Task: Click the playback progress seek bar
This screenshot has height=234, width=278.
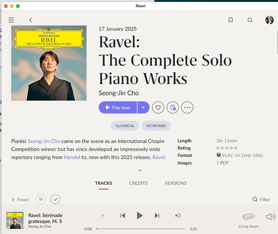Action: 141,229
